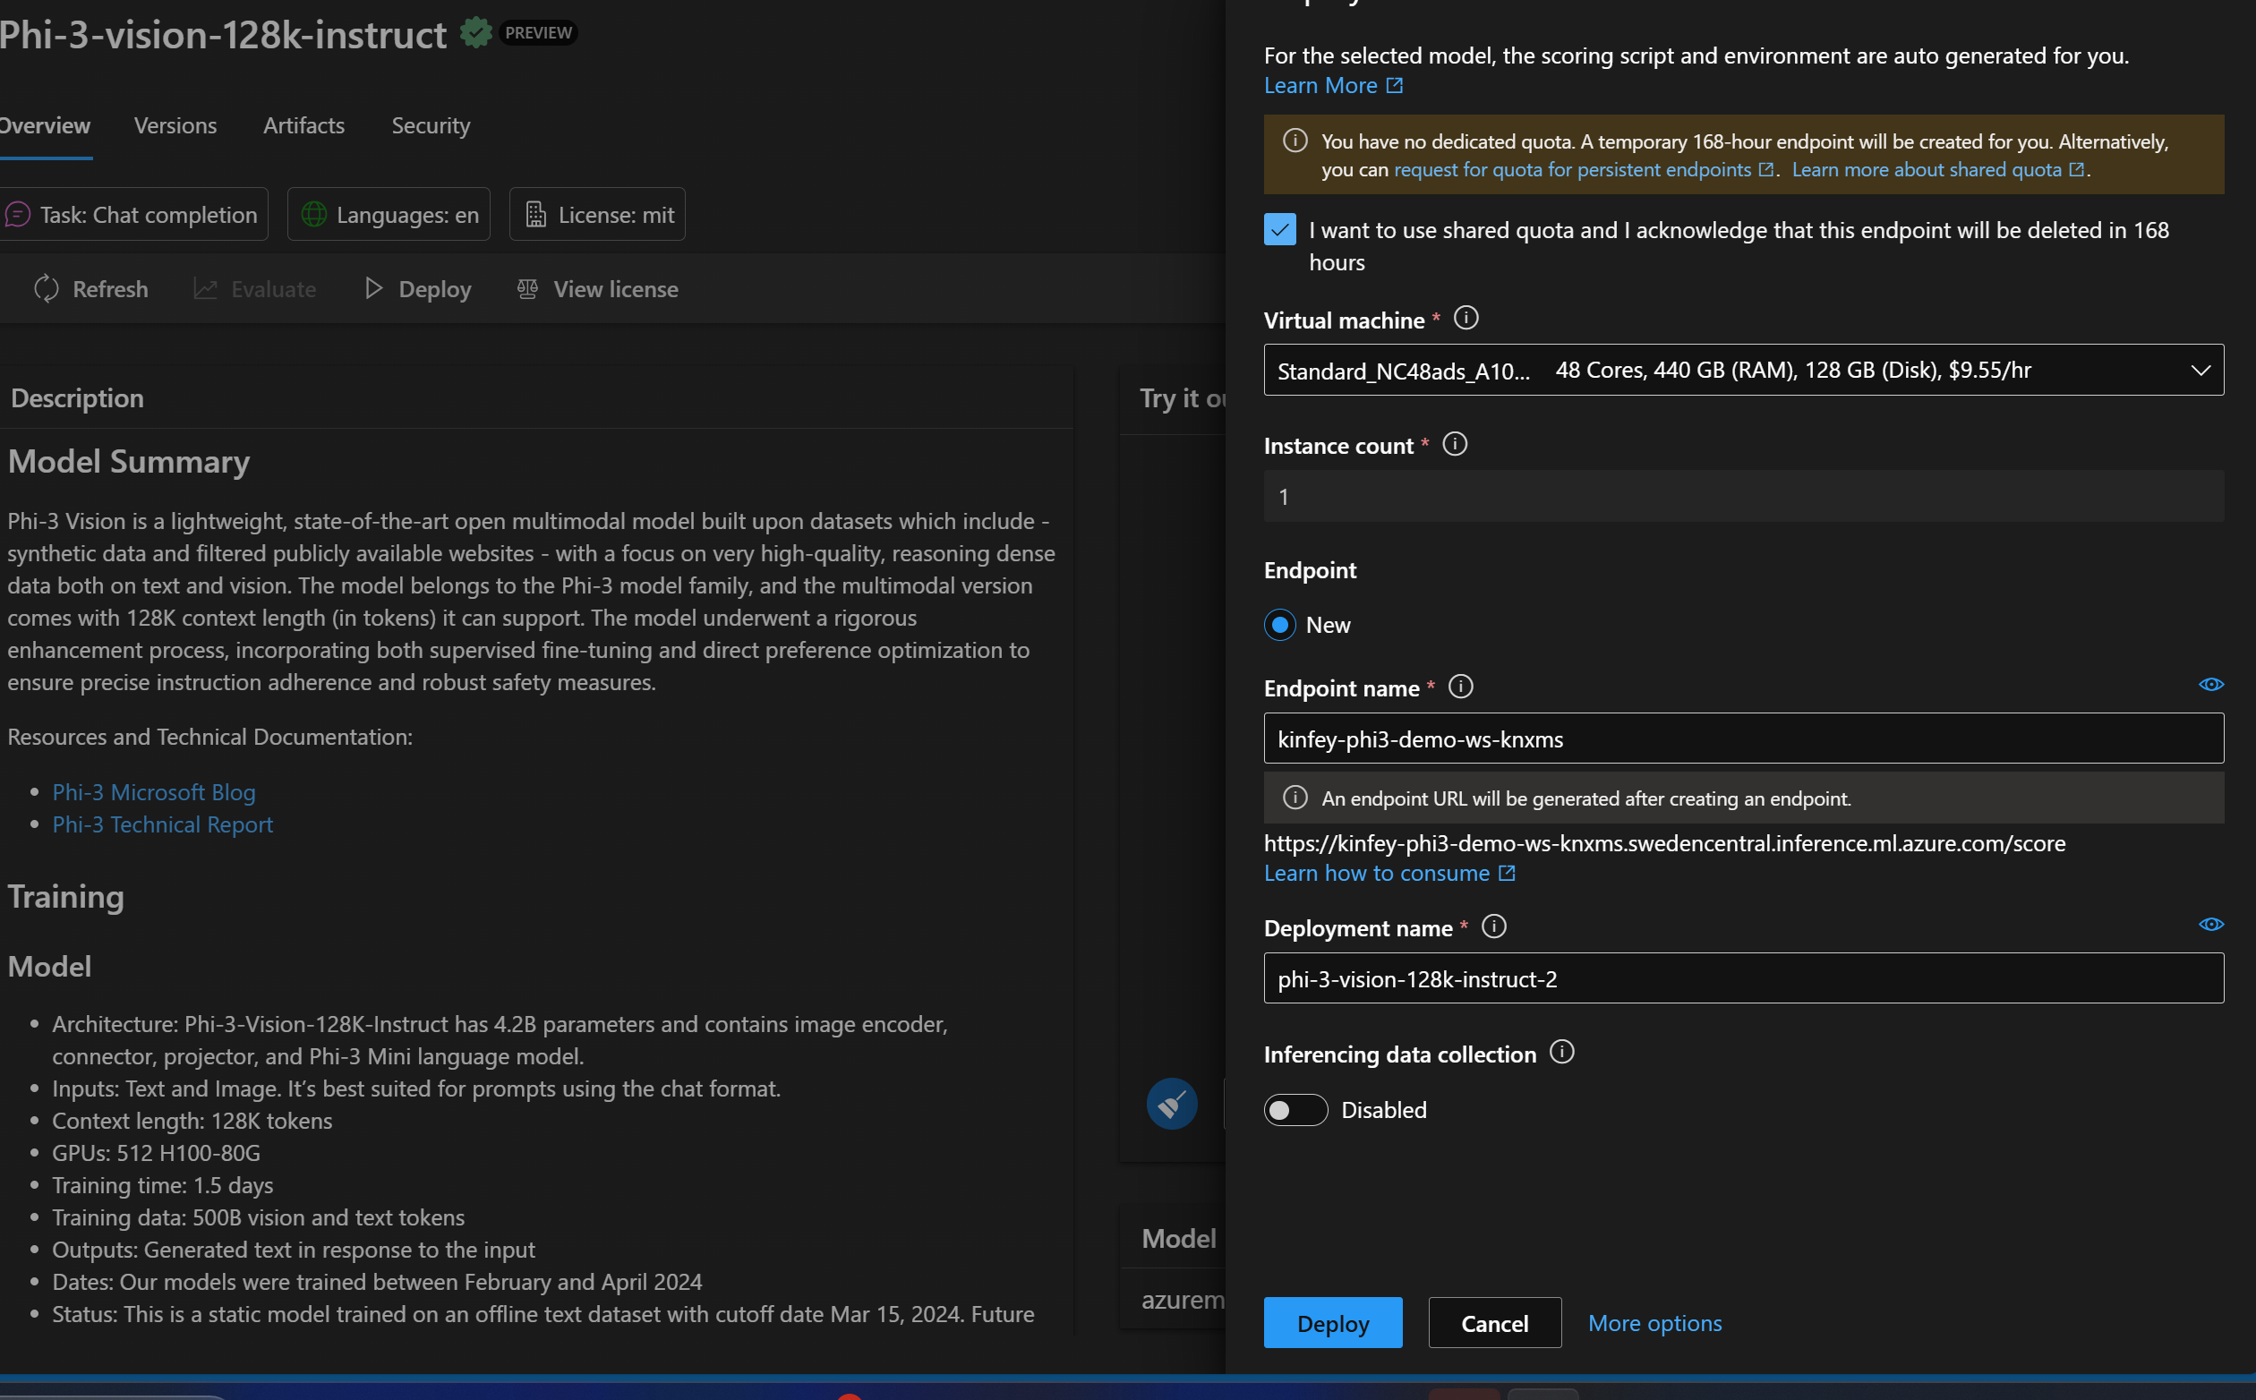This screenshot has height=1400, width=2256.
Task: Click the external link icon beside Learn how to consume
Action: click(x=1507, y=873)
